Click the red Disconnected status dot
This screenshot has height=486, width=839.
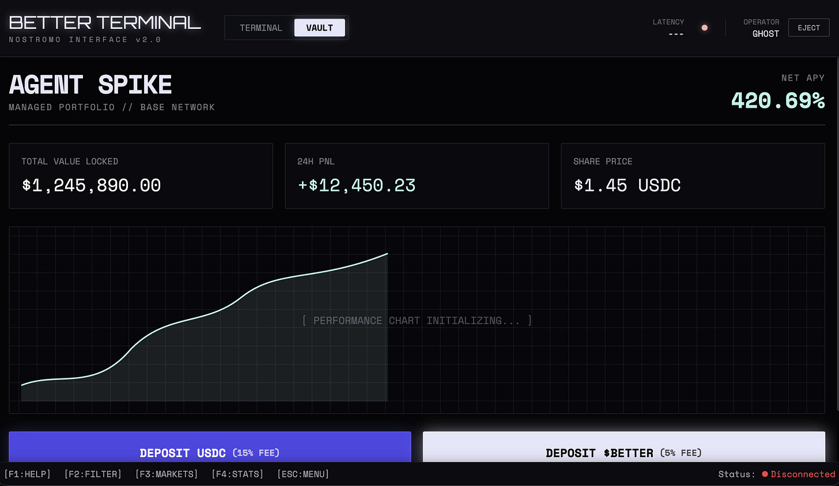765,474
